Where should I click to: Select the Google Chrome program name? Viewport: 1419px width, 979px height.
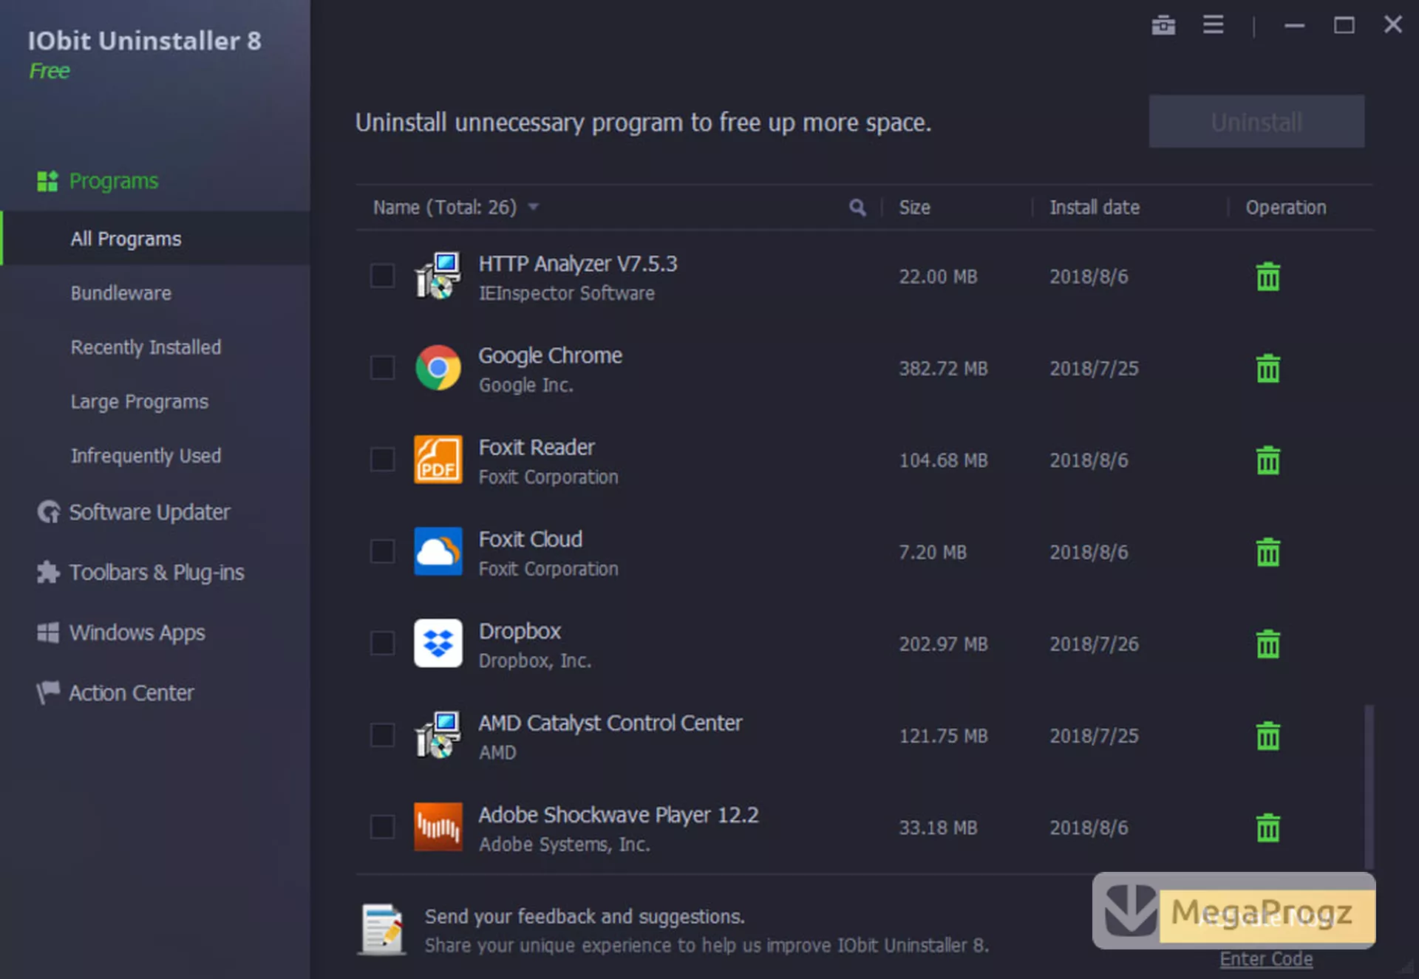(550, 355)
